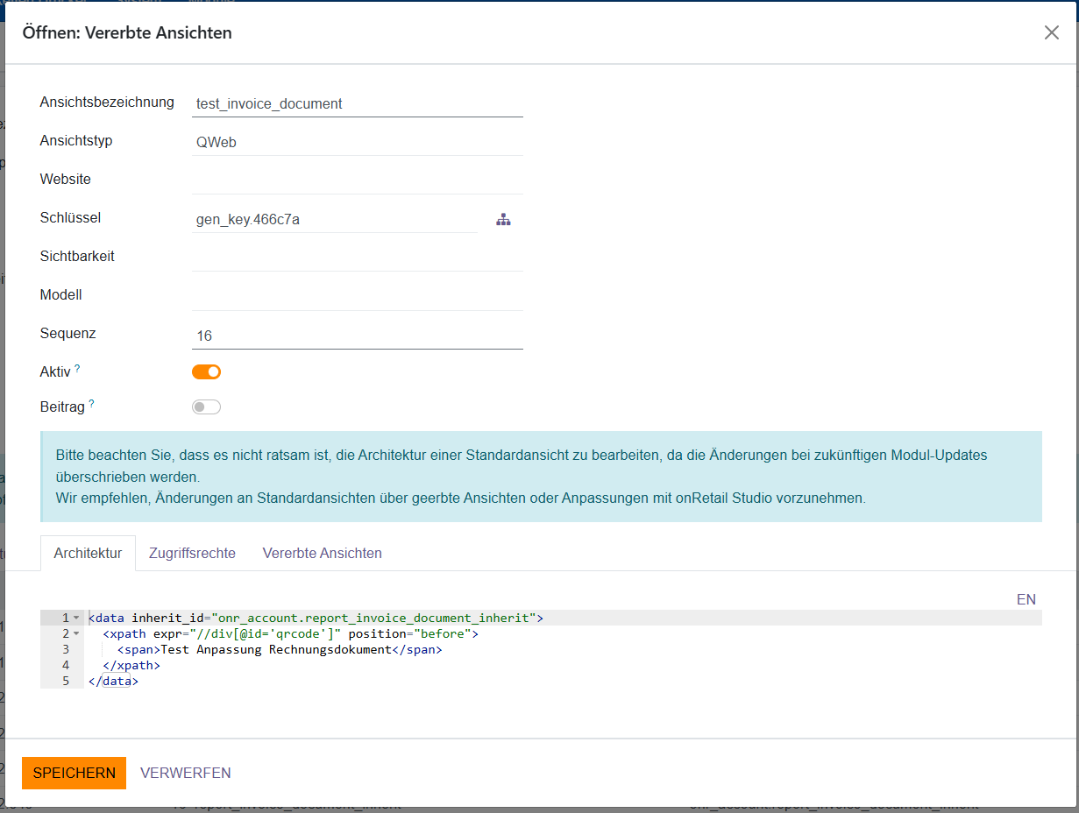The width and height of the screenshot is (1079, 813).
Task: Close the Vererbte Ansichten dialog with X
Action: click(1051, 32)
